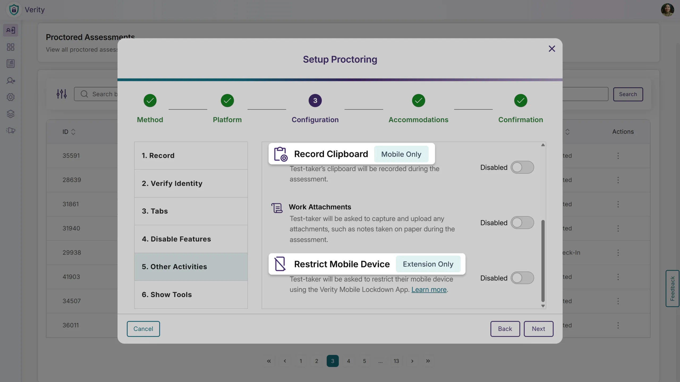This screenshot has width=680, height=382.
Task: Open the reports document icon in sidebar
Action: point(11,63)
